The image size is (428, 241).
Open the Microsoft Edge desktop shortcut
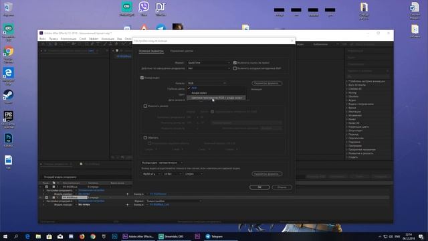(9, 76)
